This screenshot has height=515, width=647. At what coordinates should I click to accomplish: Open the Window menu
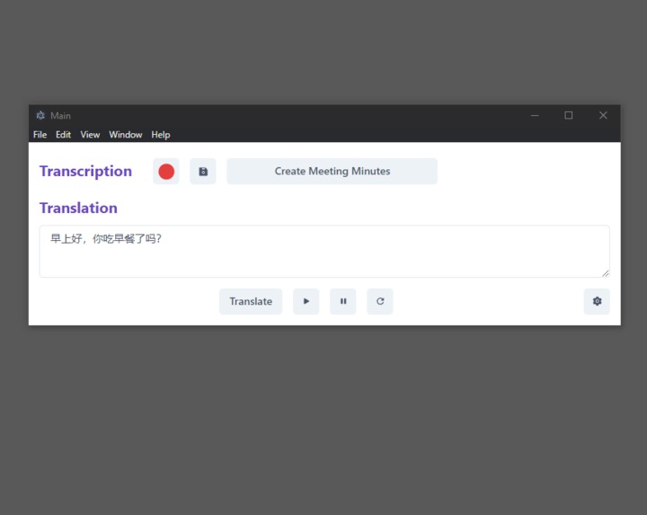click(126, 135)
